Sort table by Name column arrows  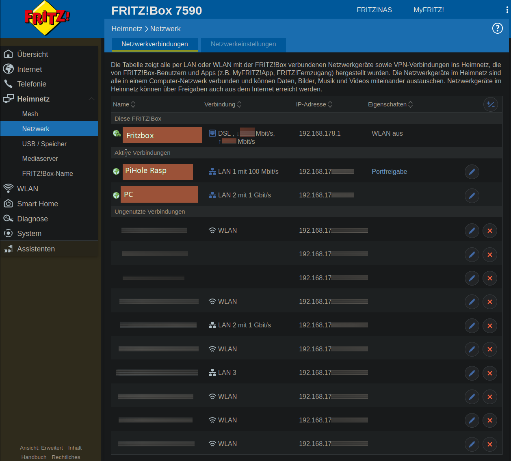pos(133,104)
